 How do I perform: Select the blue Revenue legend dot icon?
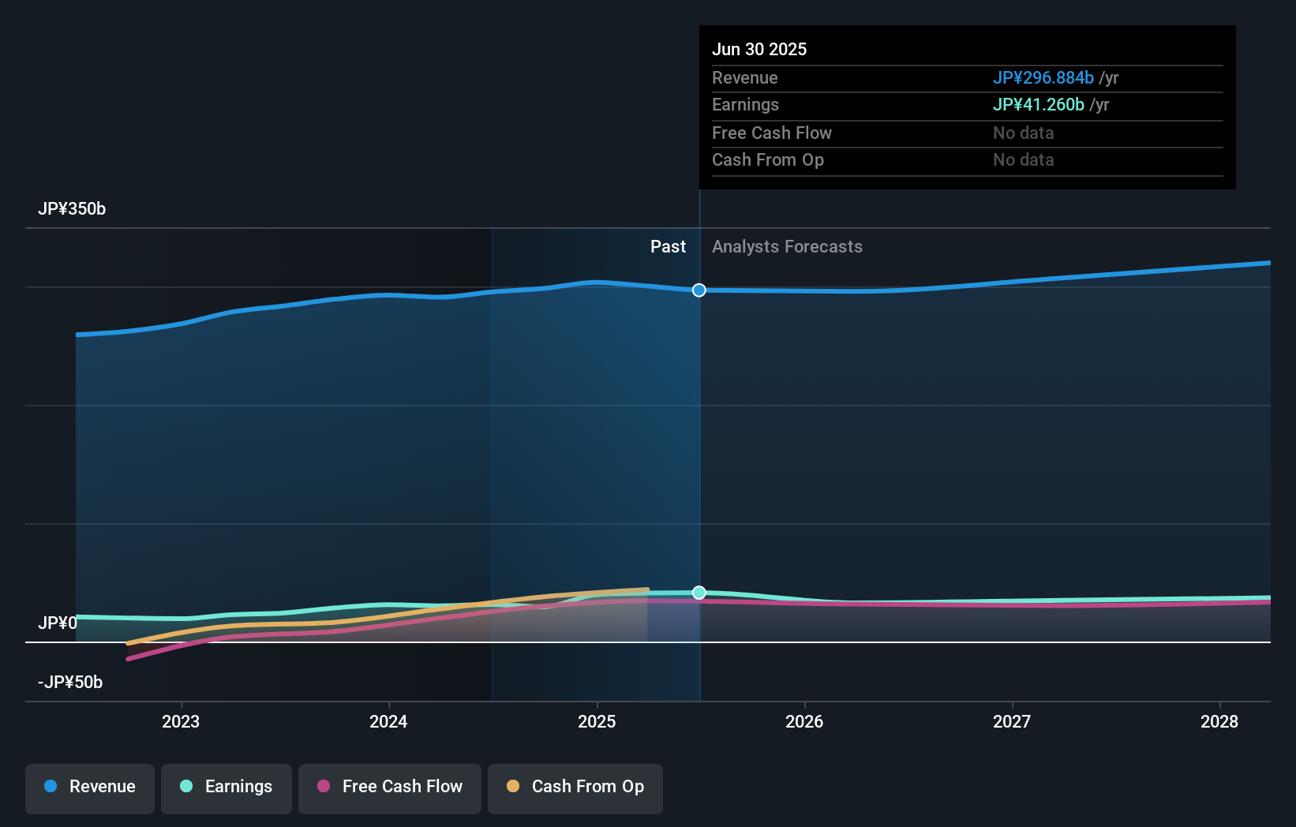(x=51, y=787)
